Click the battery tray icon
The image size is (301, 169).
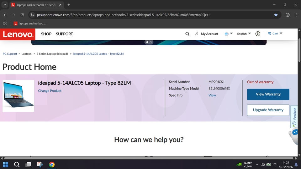(x=269, y=165)
